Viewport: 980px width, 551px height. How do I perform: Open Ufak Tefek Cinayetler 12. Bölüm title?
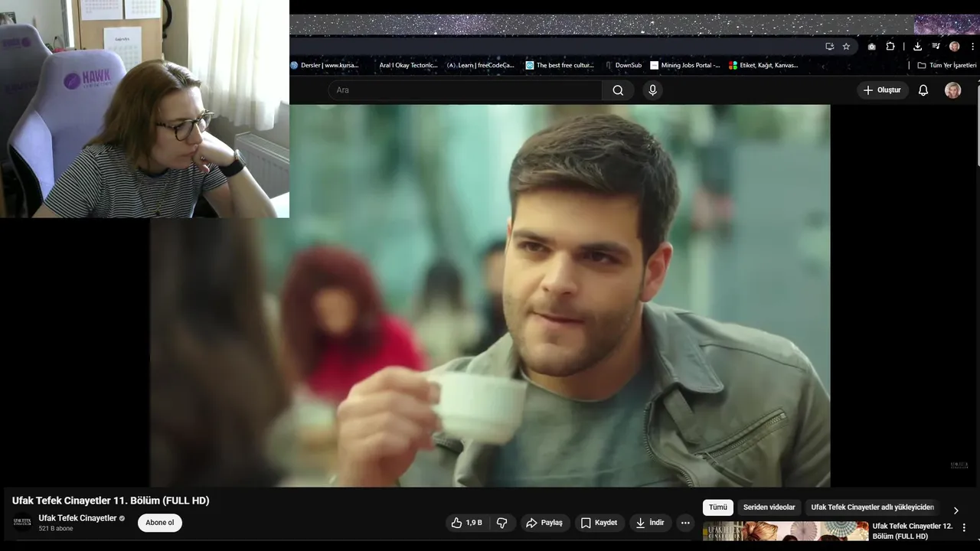[913, 531]
